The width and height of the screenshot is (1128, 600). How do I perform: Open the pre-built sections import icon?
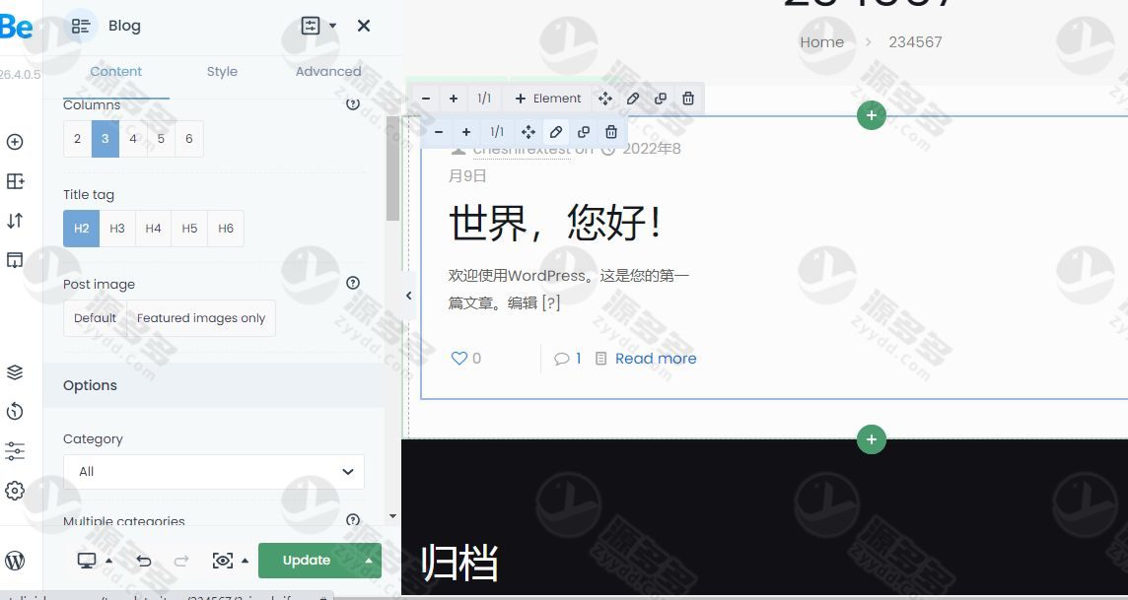15,260
